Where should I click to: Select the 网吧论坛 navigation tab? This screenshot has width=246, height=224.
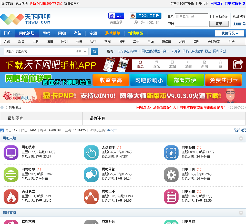coord(27,33)
